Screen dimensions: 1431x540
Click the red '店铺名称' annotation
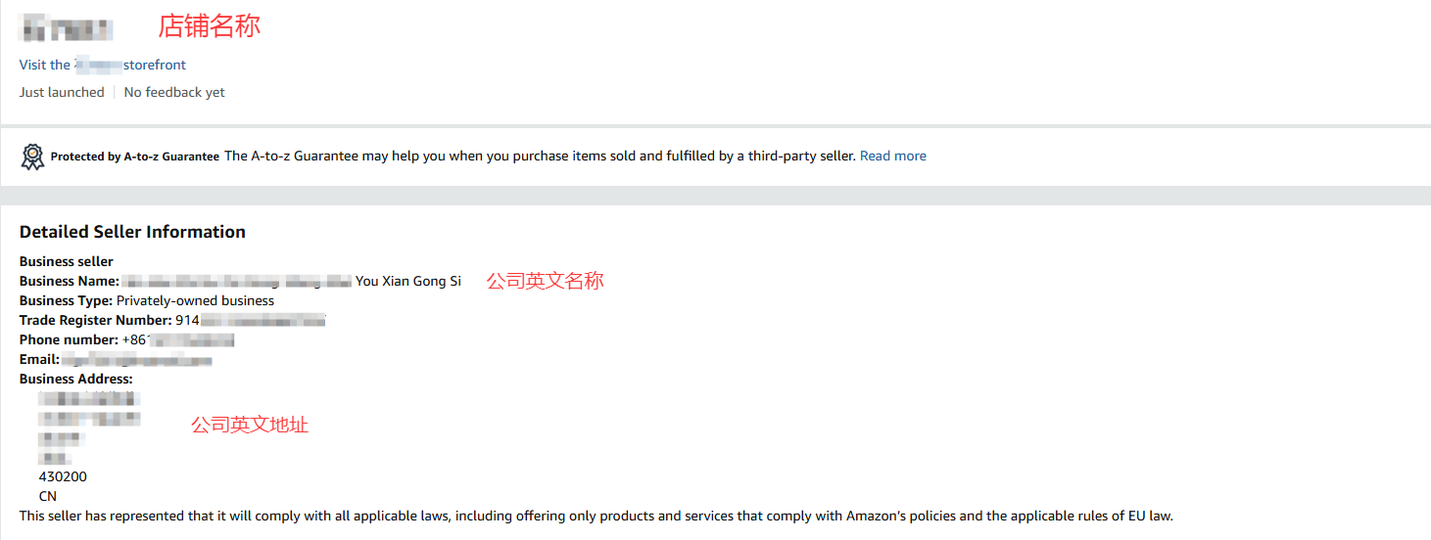point(210,25)
